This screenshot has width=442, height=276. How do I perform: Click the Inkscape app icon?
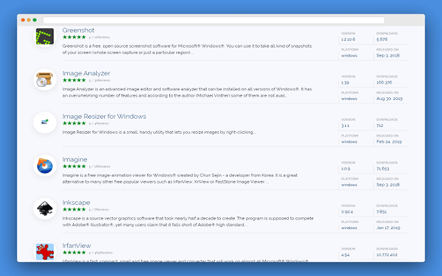click(45, 208)
